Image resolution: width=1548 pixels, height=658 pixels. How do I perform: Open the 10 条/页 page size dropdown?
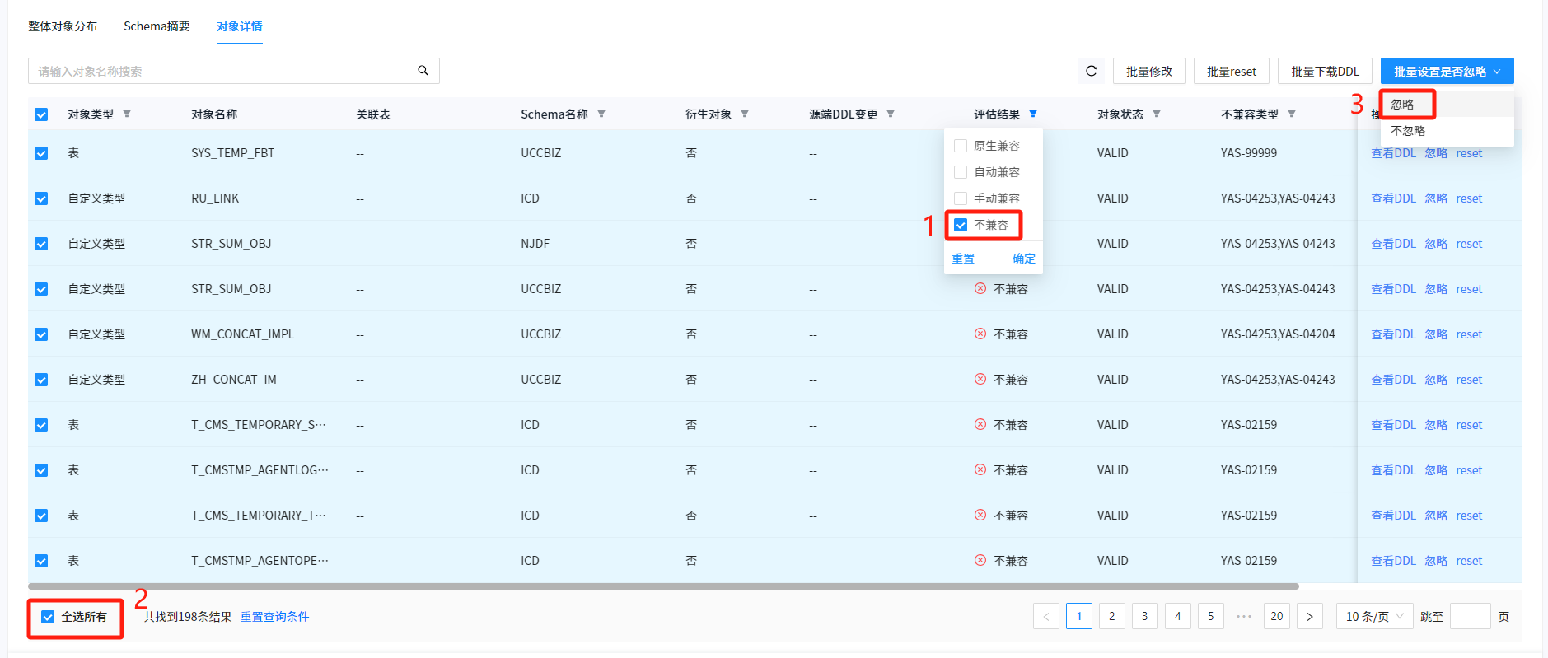1374,616
